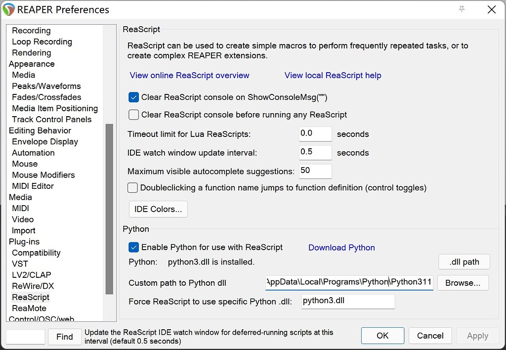Toggle Enable Python for use with ReaScript
The height and width of the screenshot is (350, 506).
pyautogui.click(x=133, y=247)
